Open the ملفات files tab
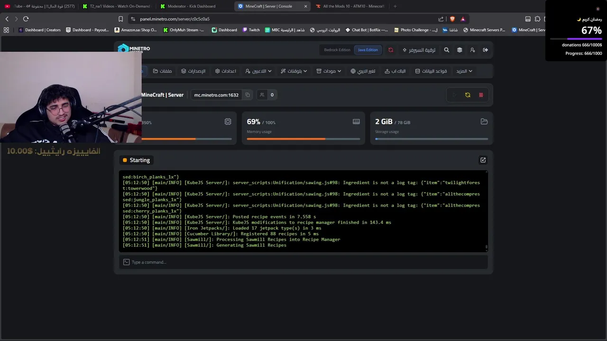 pos(162,71)
